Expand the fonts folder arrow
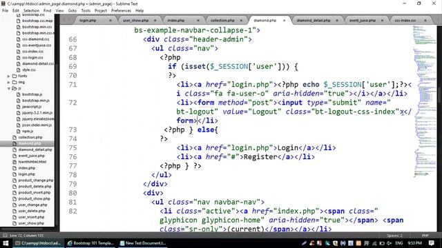This screenshot has width=442, height=248. tap(9, 76)
